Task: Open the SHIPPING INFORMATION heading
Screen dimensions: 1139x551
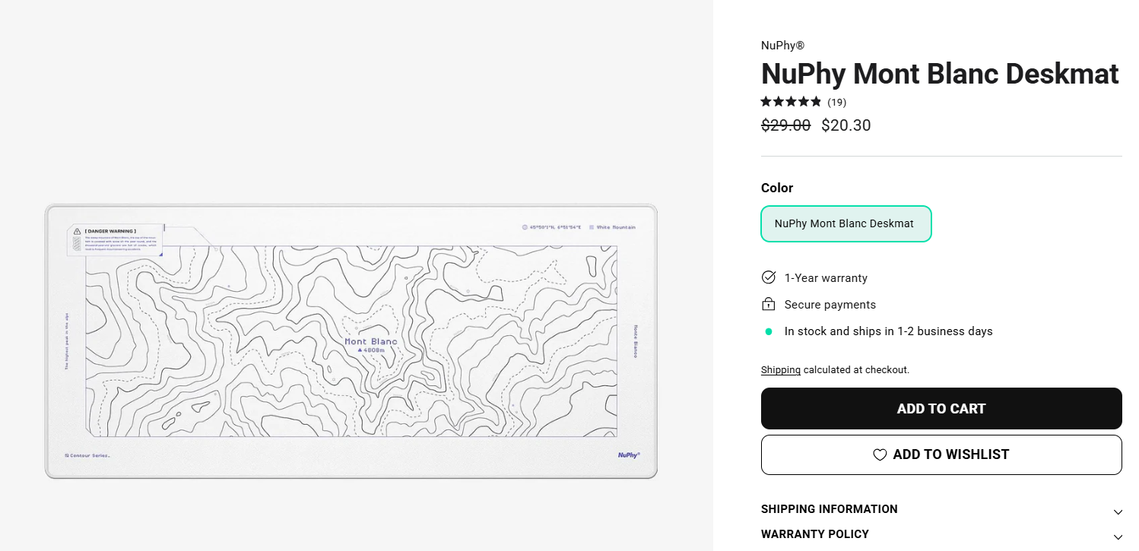Action: pyautogui.click(x=829, y=509)
